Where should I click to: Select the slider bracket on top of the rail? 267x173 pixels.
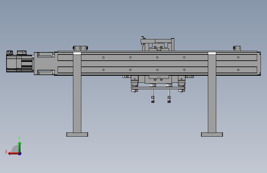point(157,44)
